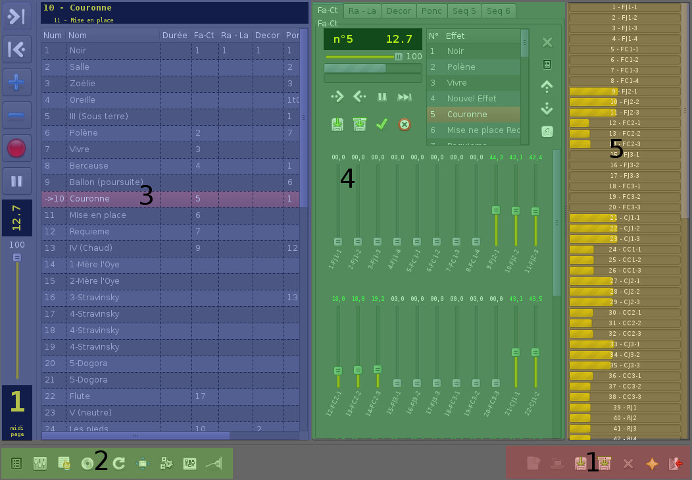Click the green checkmark in Fa-Ct panel
The image size is (692, 480).
(x=382, y=124)
